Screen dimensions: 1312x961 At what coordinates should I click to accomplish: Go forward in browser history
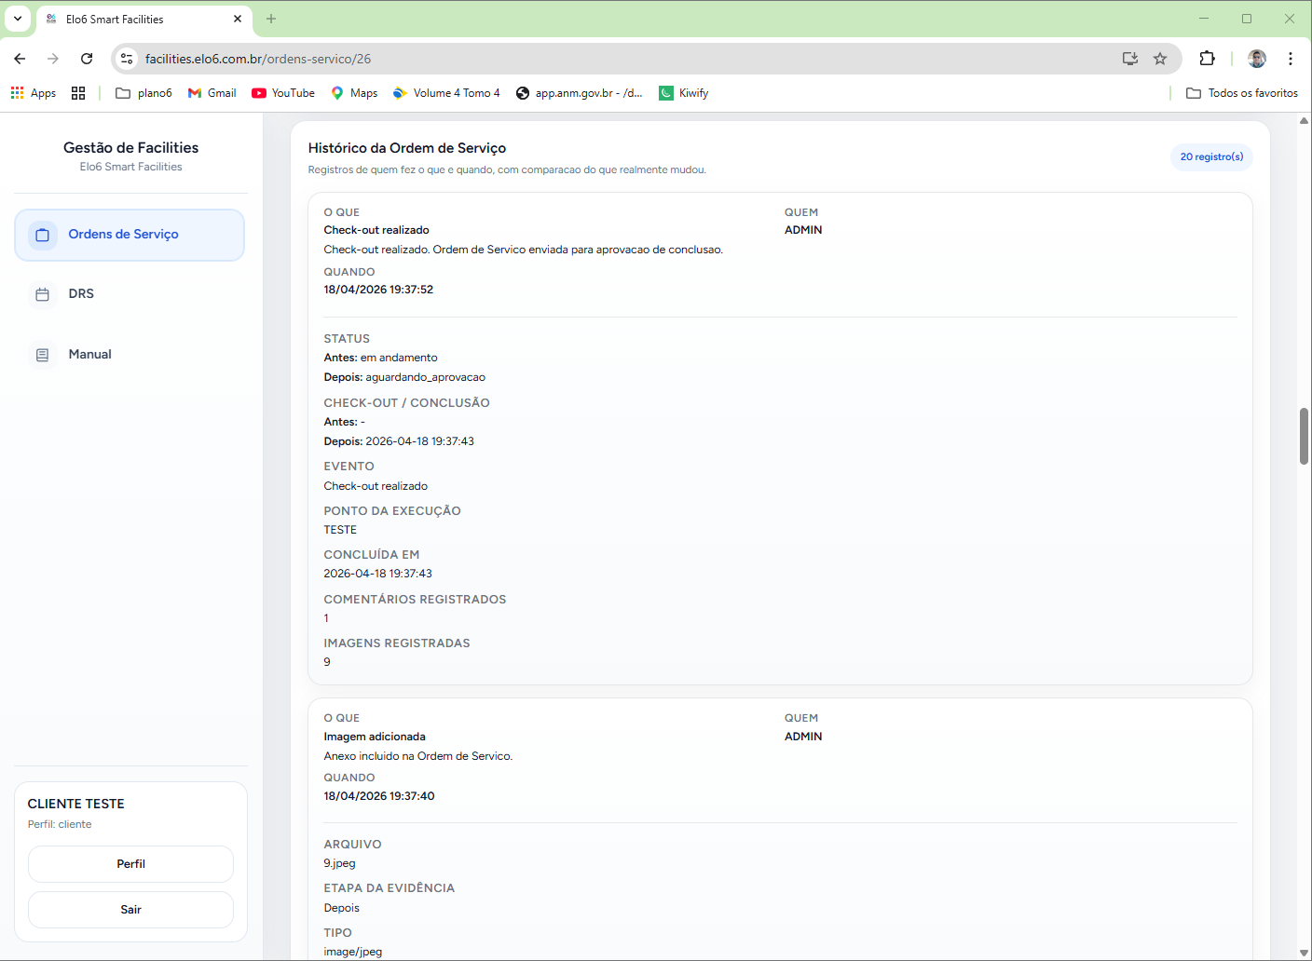[x=53, y=59]
